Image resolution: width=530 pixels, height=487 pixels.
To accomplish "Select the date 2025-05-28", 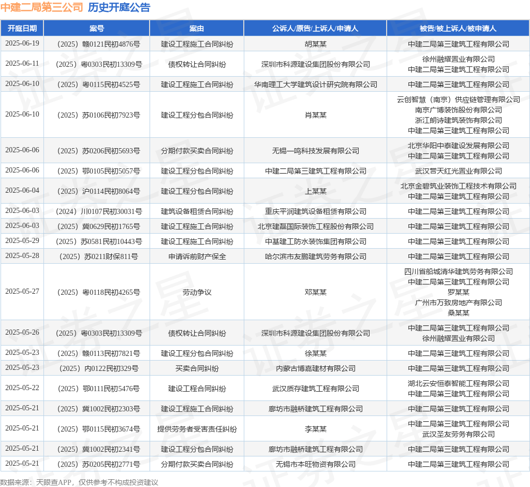I will pyautogui.click(x=22, y=256).
